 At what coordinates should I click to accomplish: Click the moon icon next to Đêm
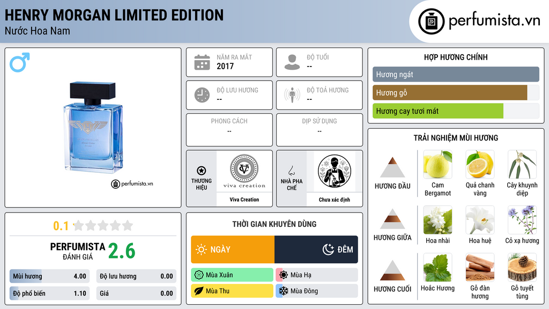click(x=328, y=249)
